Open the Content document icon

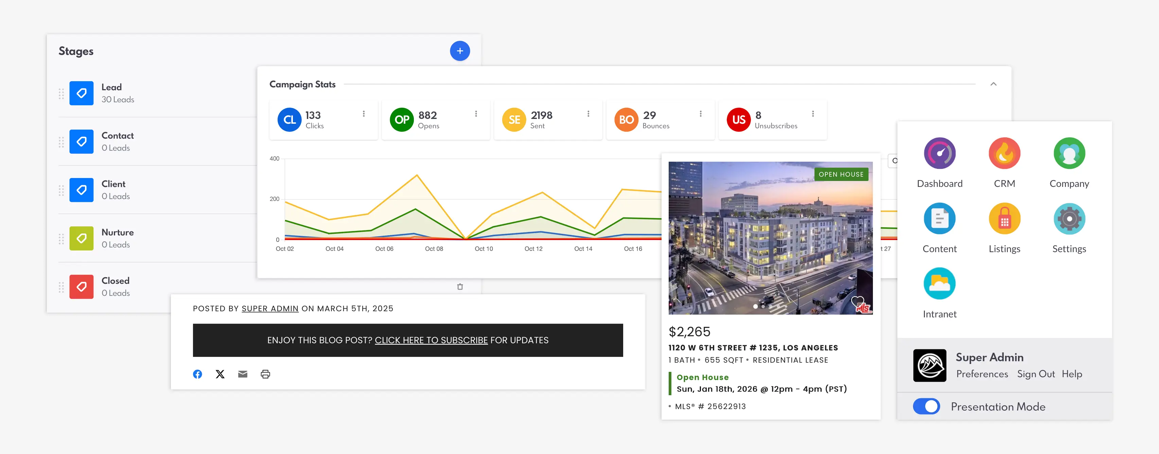pos(940,219)
